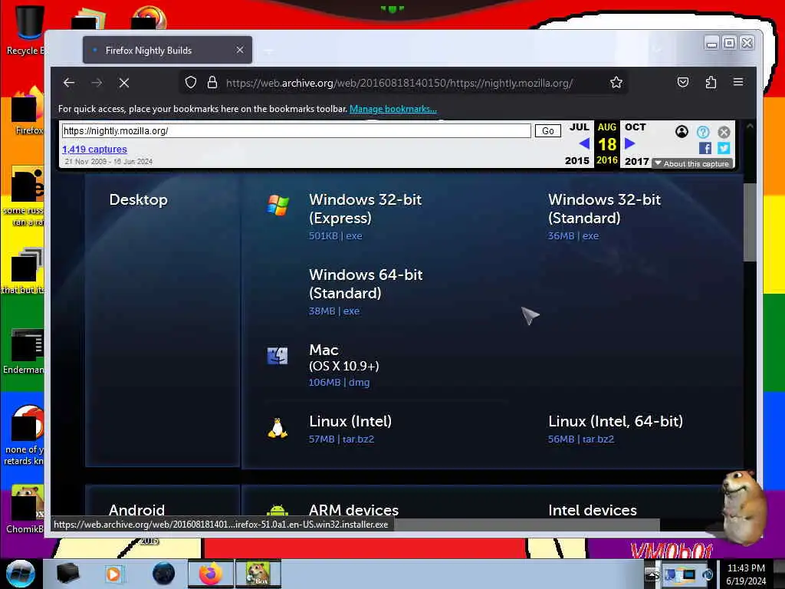Open the Firefox hamburger menu

tap(738, 81)
